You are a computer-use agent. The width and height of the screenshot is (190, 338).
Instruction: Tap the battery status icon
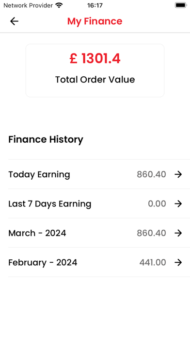coord(180,5)
